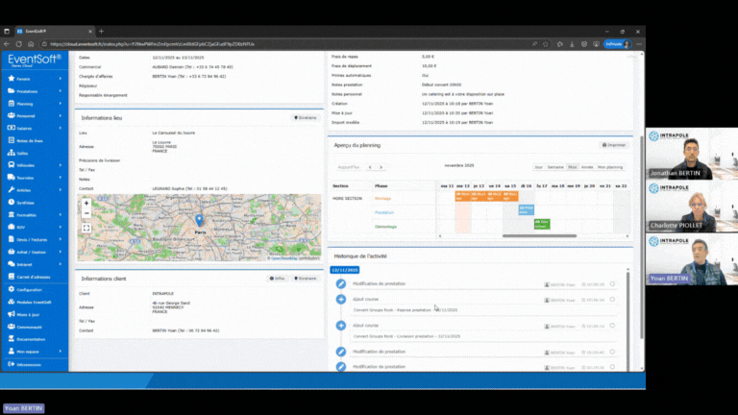Image resolution: width=738 pixels, height=415 pixels.
Task: Click first 'Modification de prestation' pencil icon
Action: (341, 284)
